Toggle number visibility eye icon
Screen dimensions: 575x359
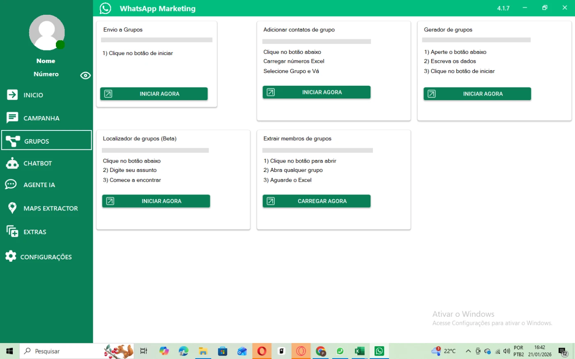point(85,75)
